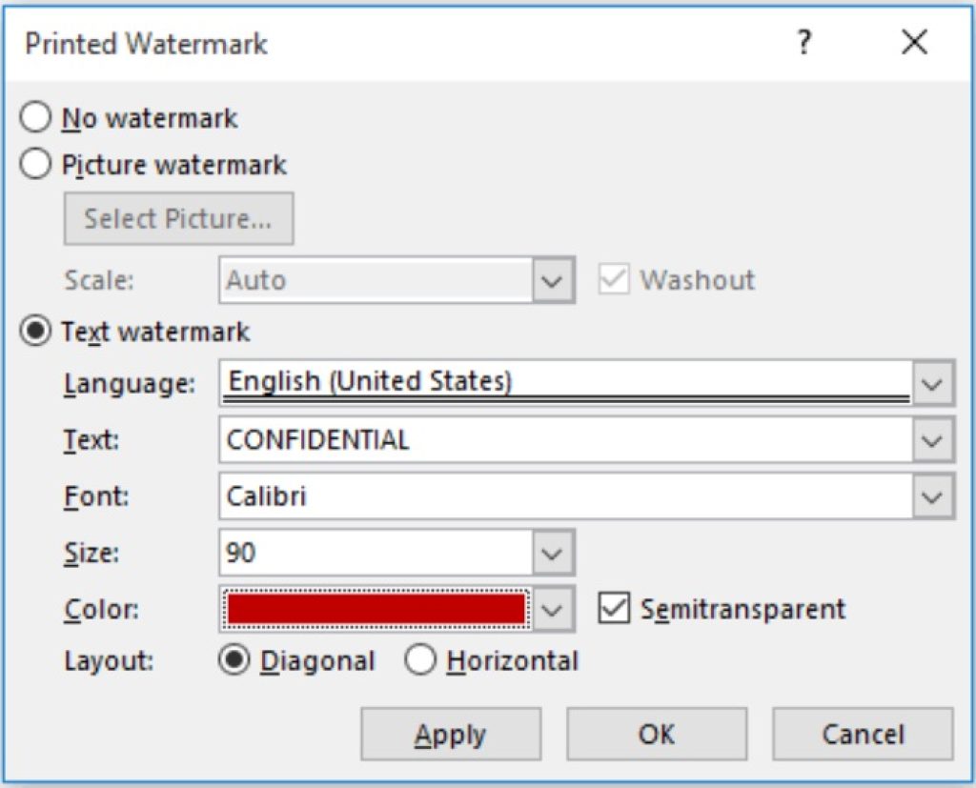The width and height of the screenshot is (976, 788).
Task: Enable the Washout checkbox
Action: point(614,279)
